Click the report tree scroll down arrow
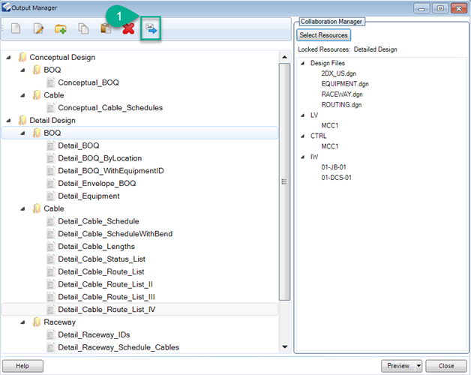471x375 pixels. (x=284, y=347)
